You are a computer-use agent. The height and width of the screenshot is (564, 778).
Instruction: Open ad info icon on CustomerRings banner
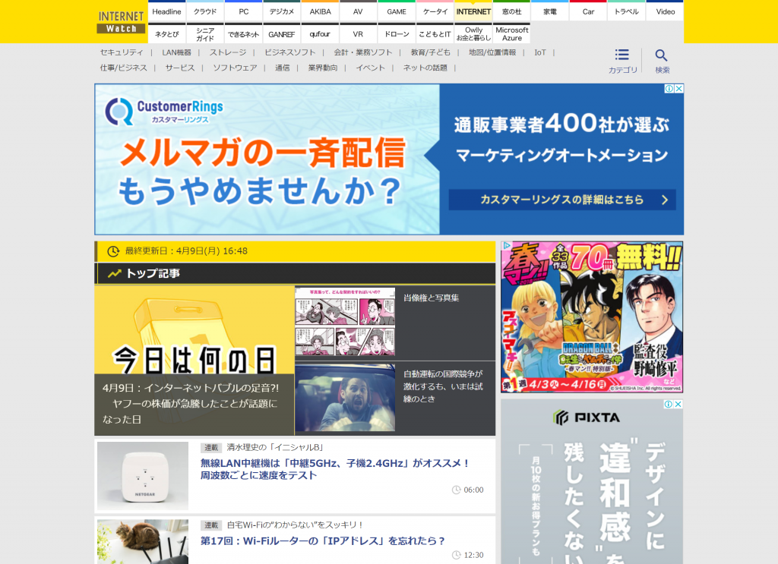tap(669, 89)
